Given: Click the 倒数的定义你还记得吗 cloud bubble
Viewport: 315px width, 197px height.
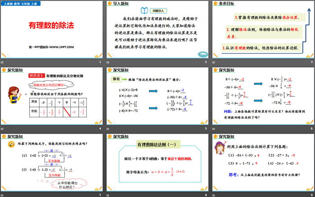Looking at the screenshot, I should (51, 85).
